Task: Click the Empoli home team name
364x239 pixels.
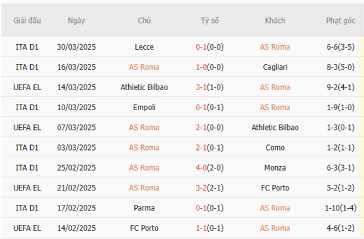Action: [144, 107]
